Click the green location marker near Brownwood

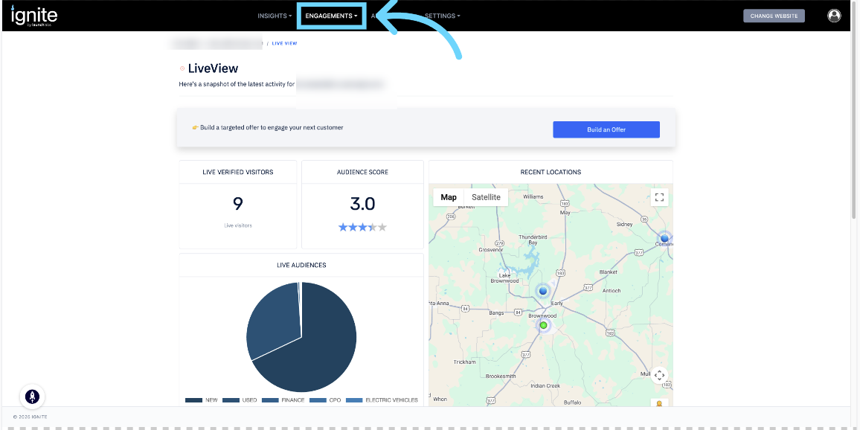coord(543,326)
